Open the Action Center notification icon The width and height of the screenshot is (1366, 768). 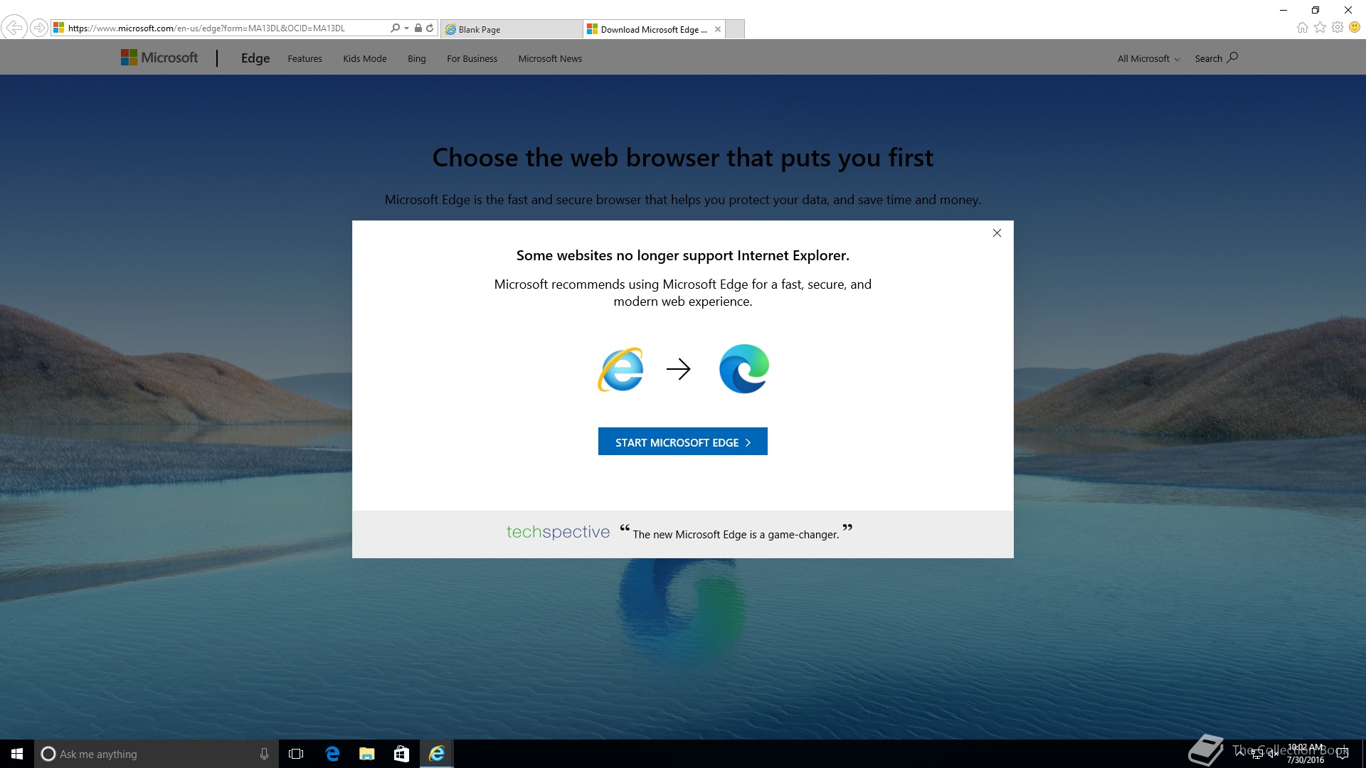coord(1343,754)
